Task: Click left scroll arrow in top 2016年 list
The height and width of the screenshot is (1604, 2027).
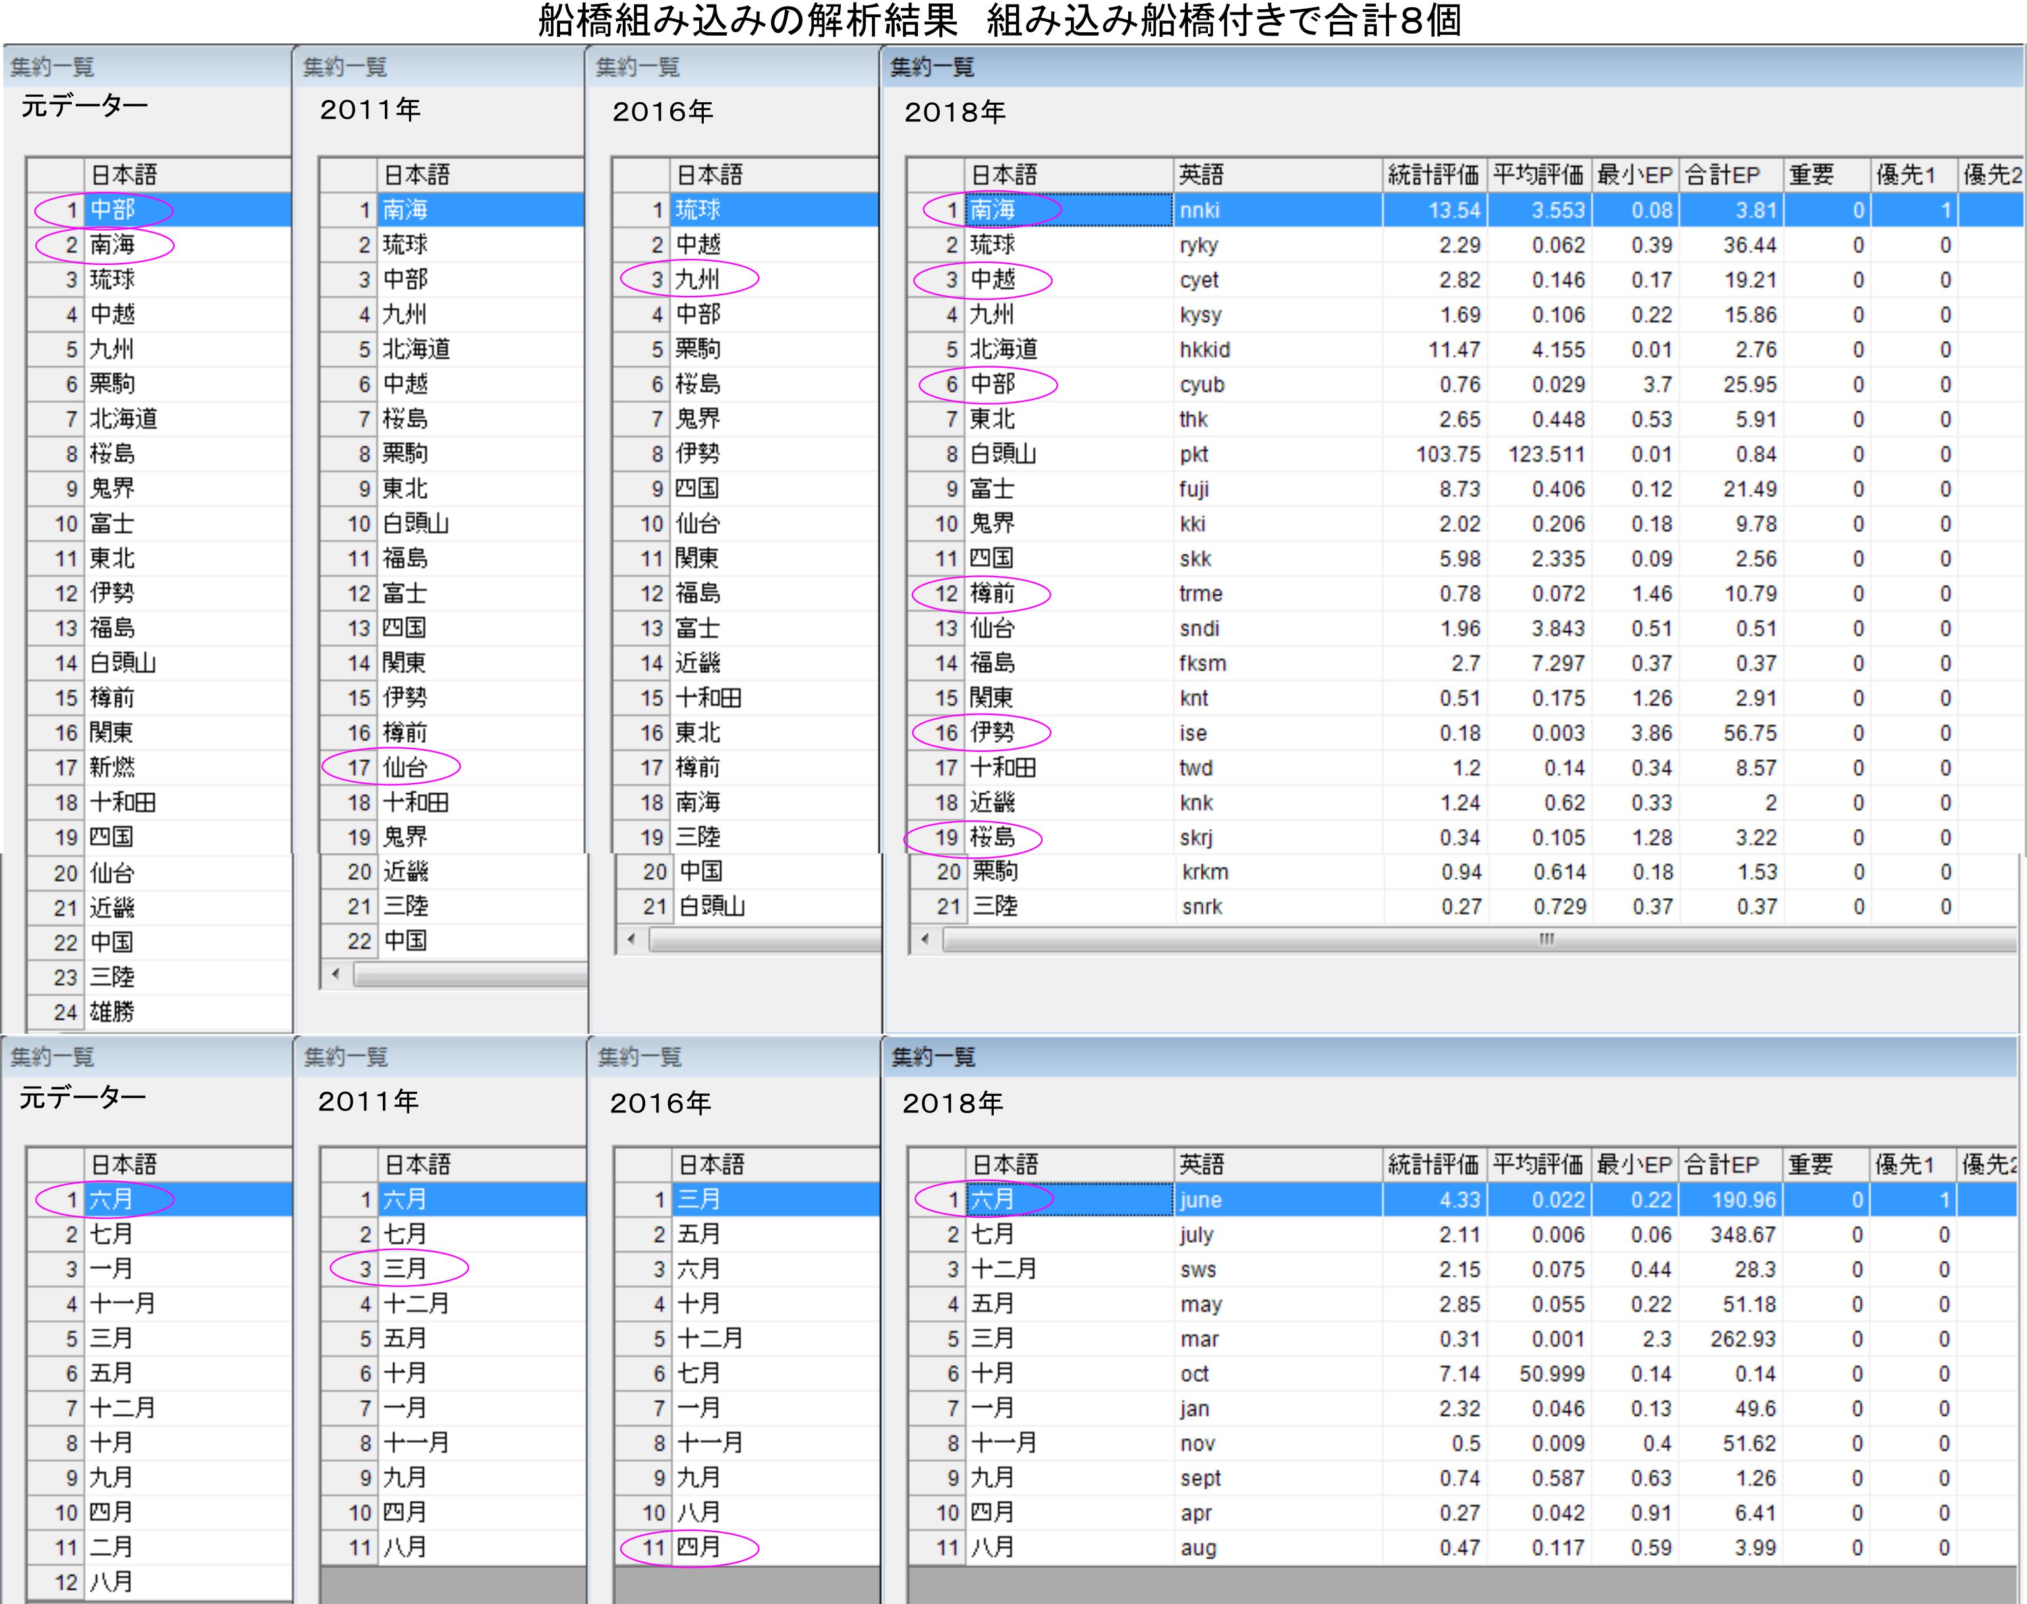Action: click(630, 939)
